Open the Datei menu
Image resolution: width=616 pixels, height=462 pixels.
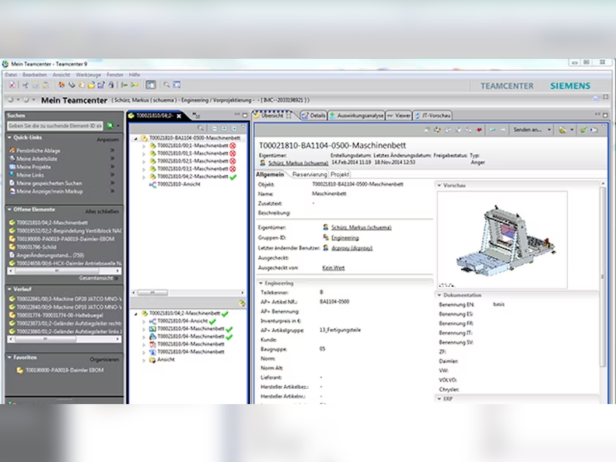tap(11, 75)
